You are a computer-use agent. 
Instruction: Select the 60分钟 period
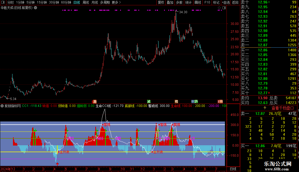66,2
